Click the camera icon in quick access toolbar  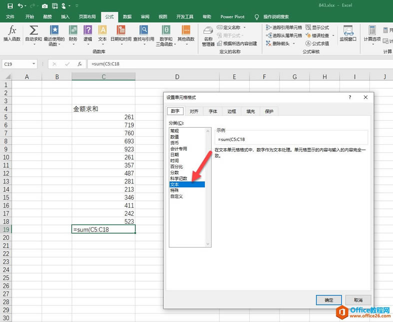click(44, 6)
